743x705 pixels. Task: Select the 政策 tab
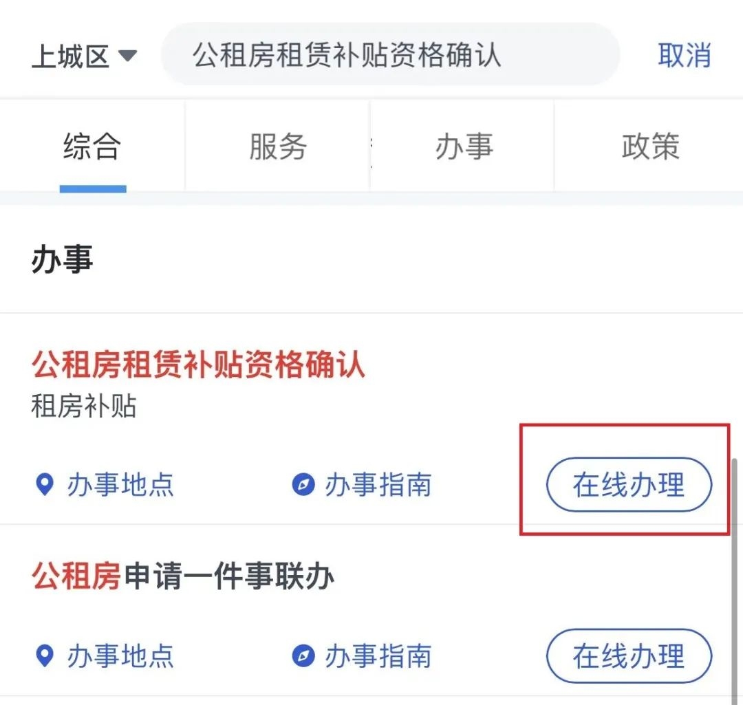[x=649, y=146]
